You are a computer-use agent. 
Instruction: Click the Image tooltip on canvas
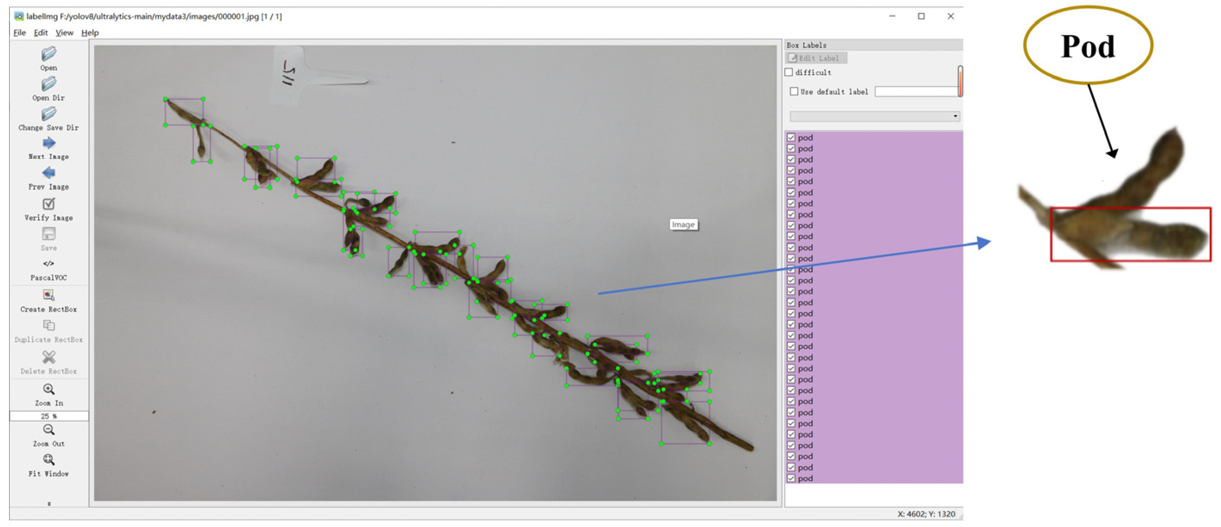pyautogui.click(x=683, y=225)
